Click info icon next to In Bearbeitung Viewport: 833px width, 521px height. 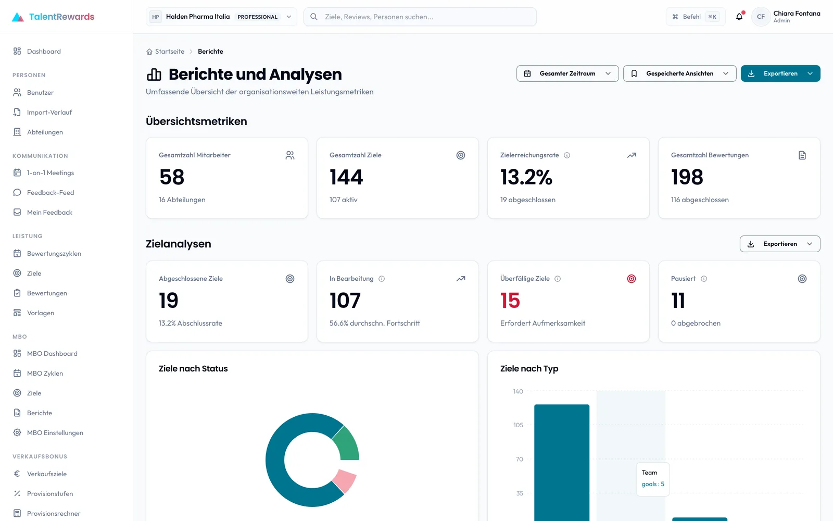click(382, 279)
